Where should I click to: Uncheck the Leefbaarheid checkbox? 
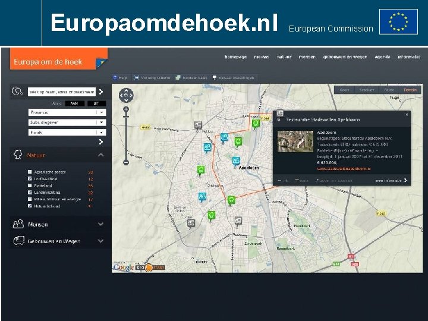coord(30,179)
